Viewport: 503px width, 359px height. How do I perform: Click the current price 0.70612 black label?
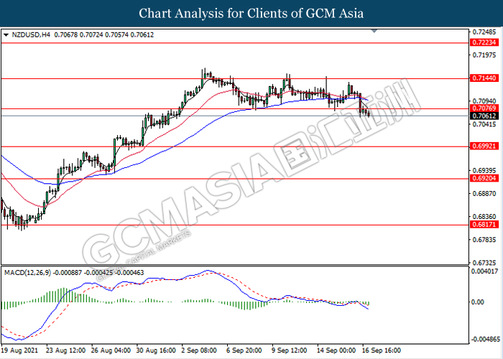(484, 116)
